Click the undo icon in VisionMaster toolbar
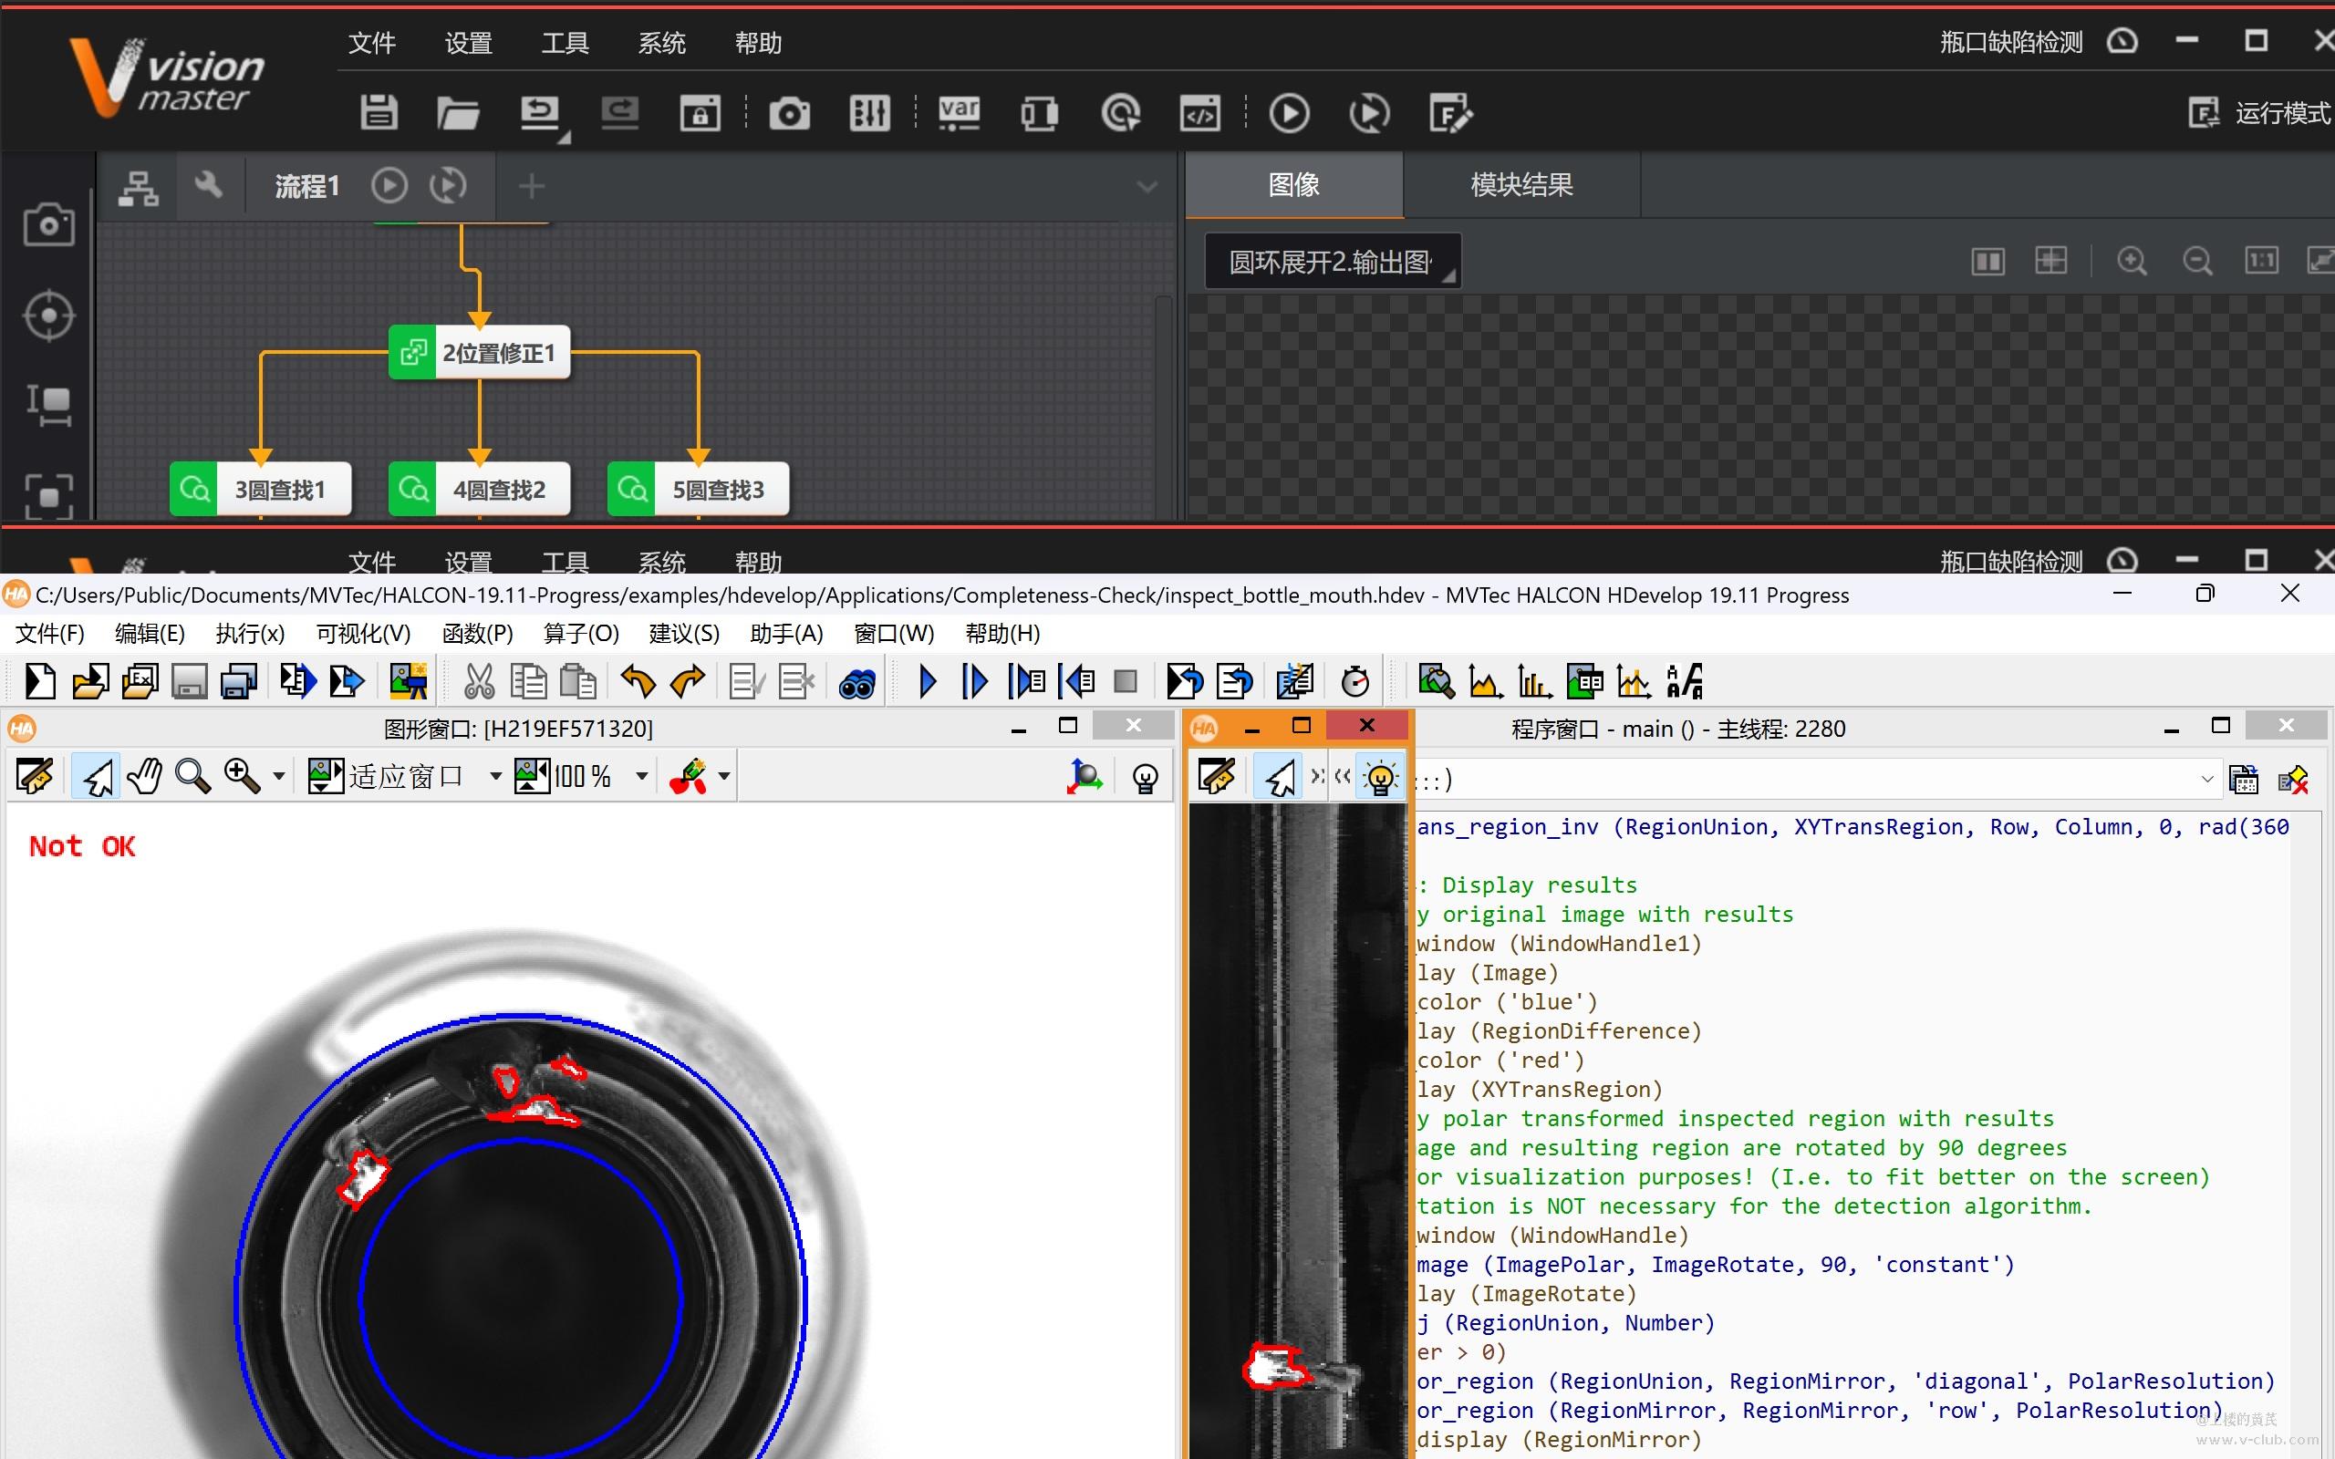This screenshot has height=1459, width=2335. pos(540,113)
